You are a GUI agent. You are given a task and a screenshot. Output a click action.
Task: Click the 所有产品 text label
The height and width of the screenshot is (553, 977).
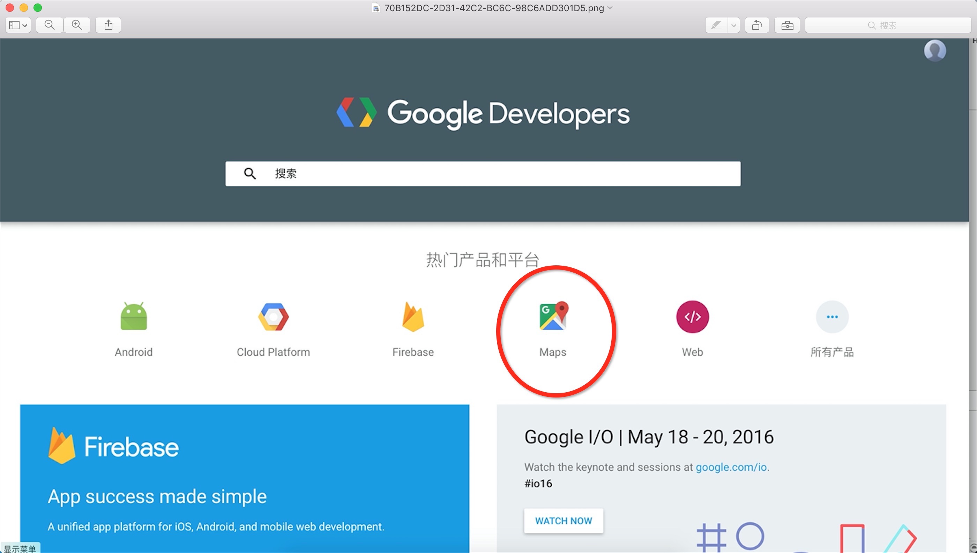[832, 352]
